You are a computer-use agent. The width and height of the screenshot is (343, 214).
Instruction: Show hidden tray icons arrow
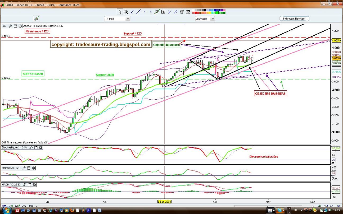(302, 211)
